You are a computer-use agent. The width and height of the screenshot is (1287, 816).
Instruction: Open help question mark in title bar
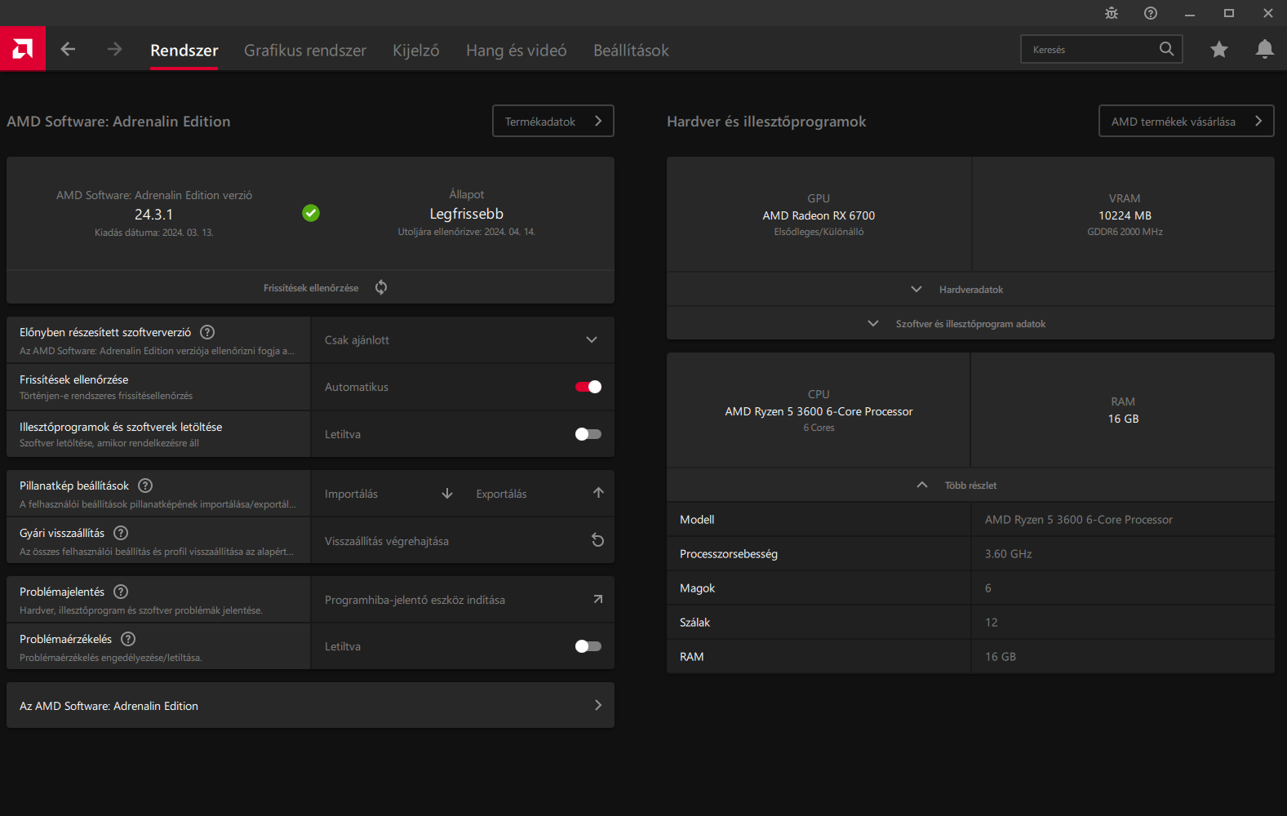coord(1151,13)
